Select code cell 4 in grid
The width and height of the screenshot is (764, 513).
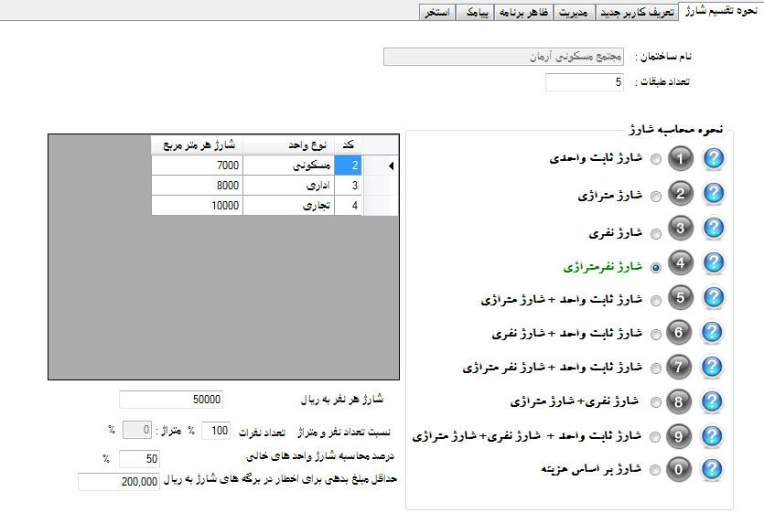click(348, 206)
